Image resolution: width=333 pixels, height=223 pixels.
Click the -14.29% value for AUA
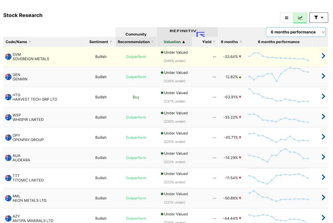pyautogui.click(x=231, y=158)
